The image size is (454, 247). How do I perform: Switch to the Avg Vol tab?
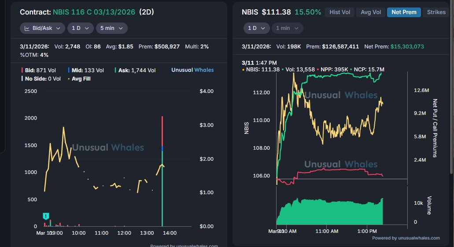(x=371, y=12)
